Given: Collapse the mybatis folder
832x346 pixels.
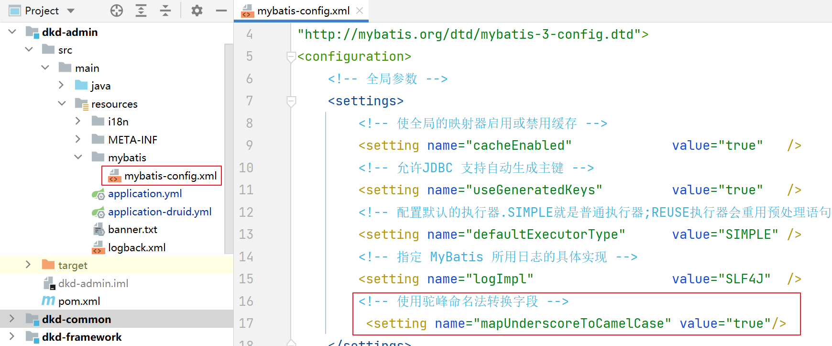Looking at the screenshot, I should [x=78, y=157].
